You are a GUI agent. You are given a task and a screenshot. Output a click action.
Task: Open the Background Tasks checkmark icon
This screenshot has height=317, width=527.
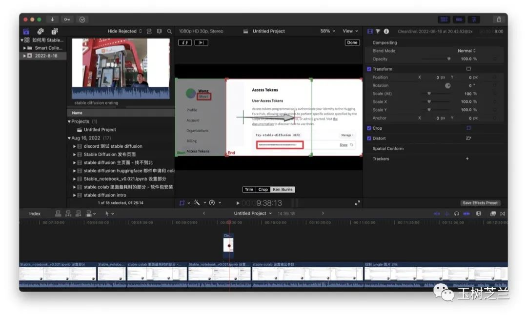point(82,20)
